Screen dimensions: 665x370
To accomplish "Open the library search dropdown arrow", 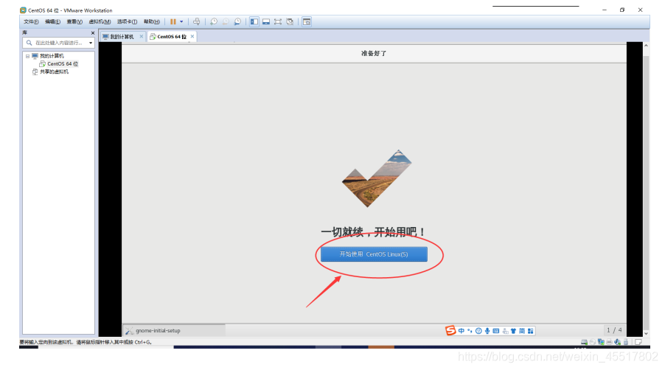I will tap(91, 43).
